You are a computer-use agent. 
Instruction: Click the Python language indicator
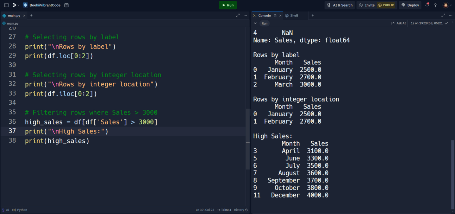tap(20, 210)
